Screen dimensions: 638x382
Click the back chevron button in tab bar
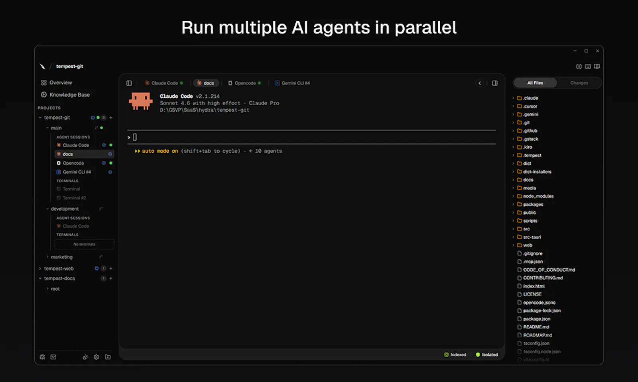[x=480, y=83]
